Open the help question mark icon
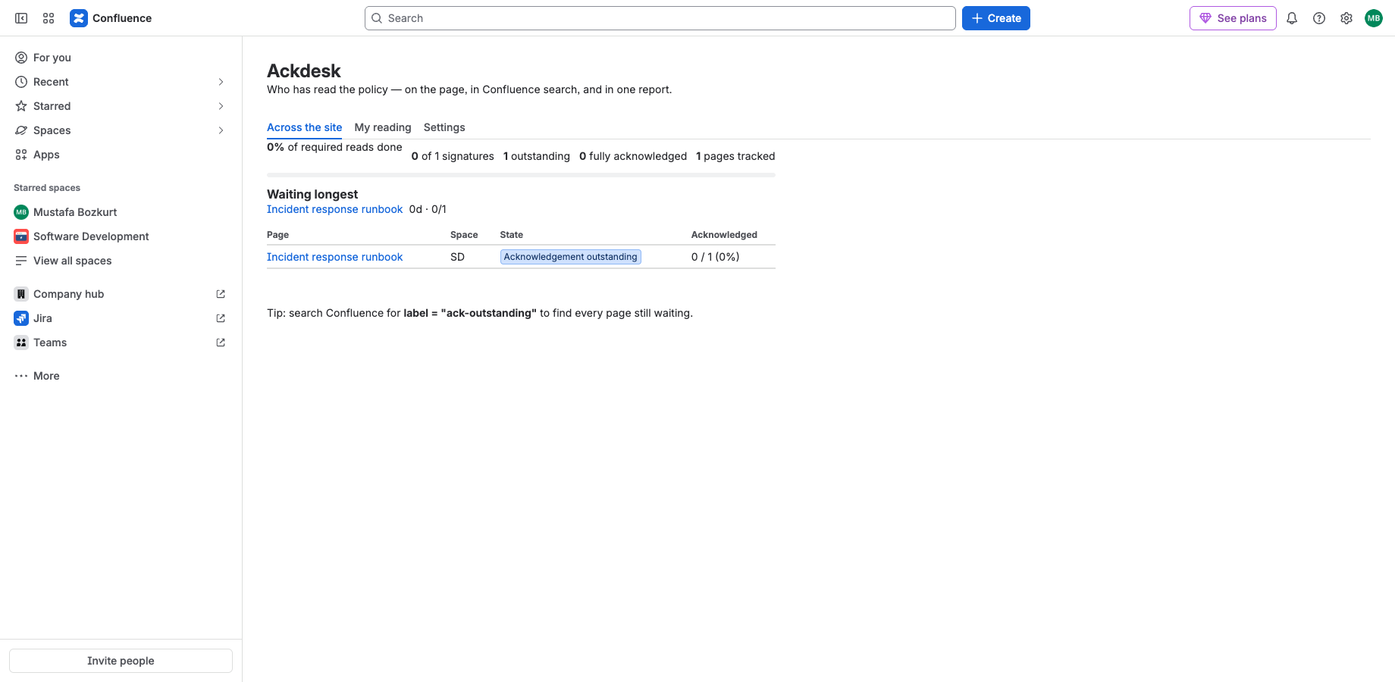Image resolution: width=1395 pixels, height=682 pixels. coord(1319,18)
